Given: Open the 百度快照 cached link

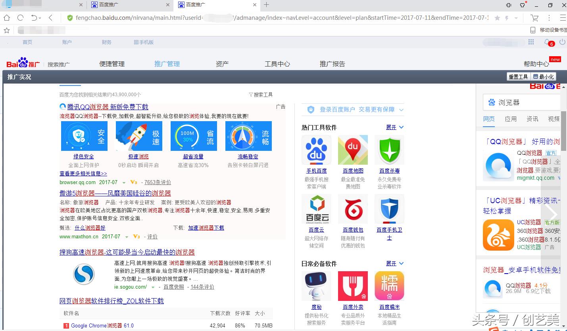Looking at the screenshot, I should [174, 287].
